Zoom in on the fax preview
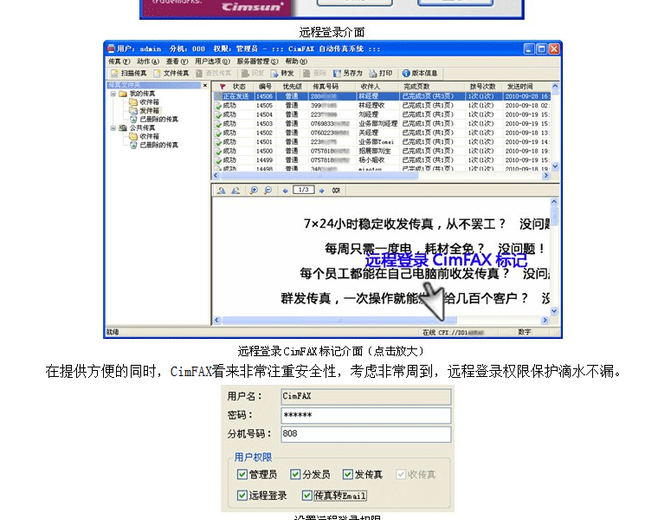The width and height of the screenshot is (658, 520). (254, 191)
